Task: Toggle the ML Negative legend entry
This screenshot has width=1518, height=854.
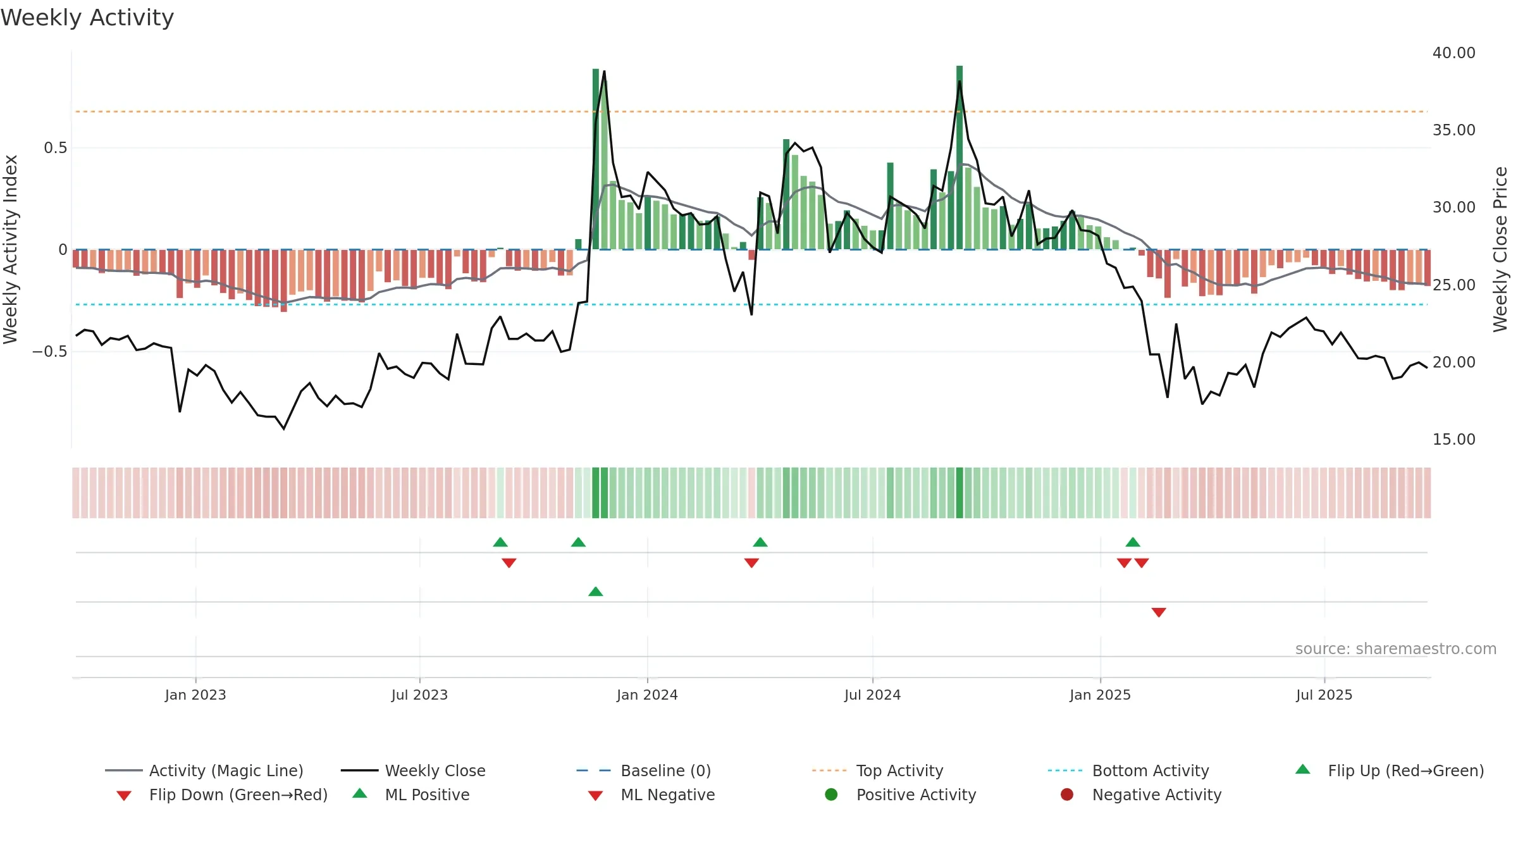Action: click(651, 795)
